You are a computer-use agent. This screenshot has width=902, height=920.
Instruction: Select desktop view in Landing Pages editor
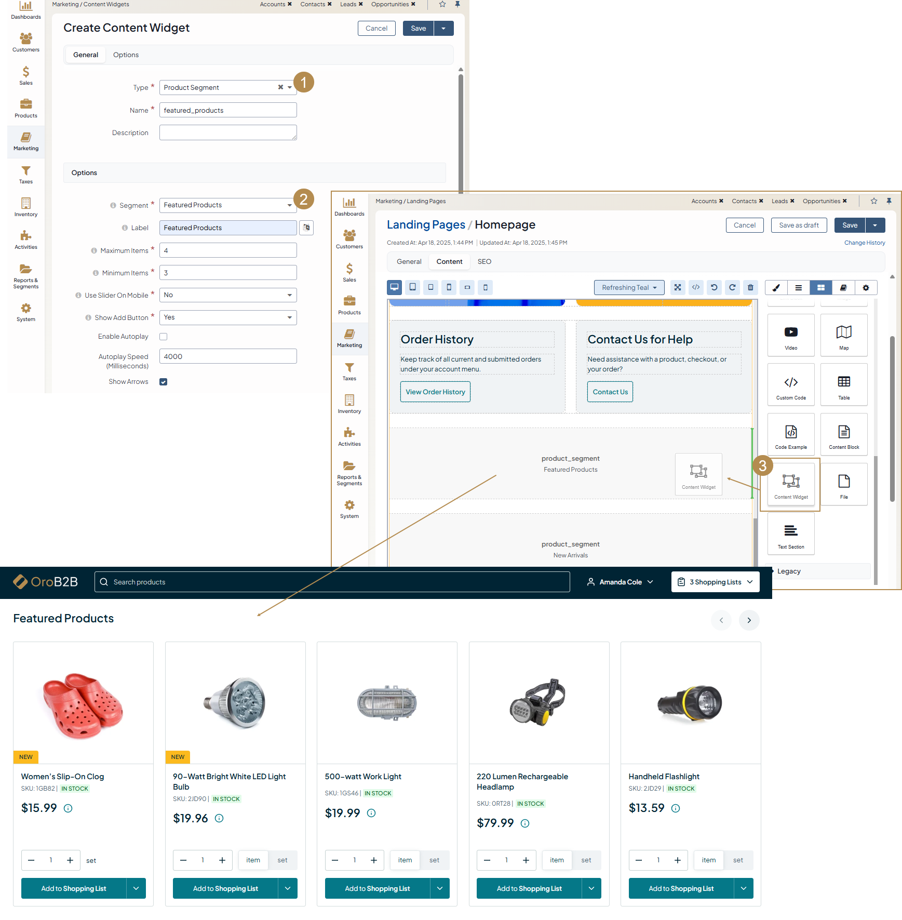(x=395, y=287)
